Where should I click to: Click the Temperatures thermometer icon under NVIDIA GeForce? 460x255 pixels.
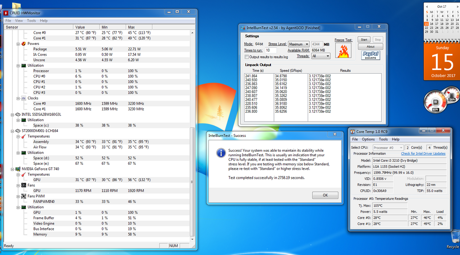pos(24,174)
